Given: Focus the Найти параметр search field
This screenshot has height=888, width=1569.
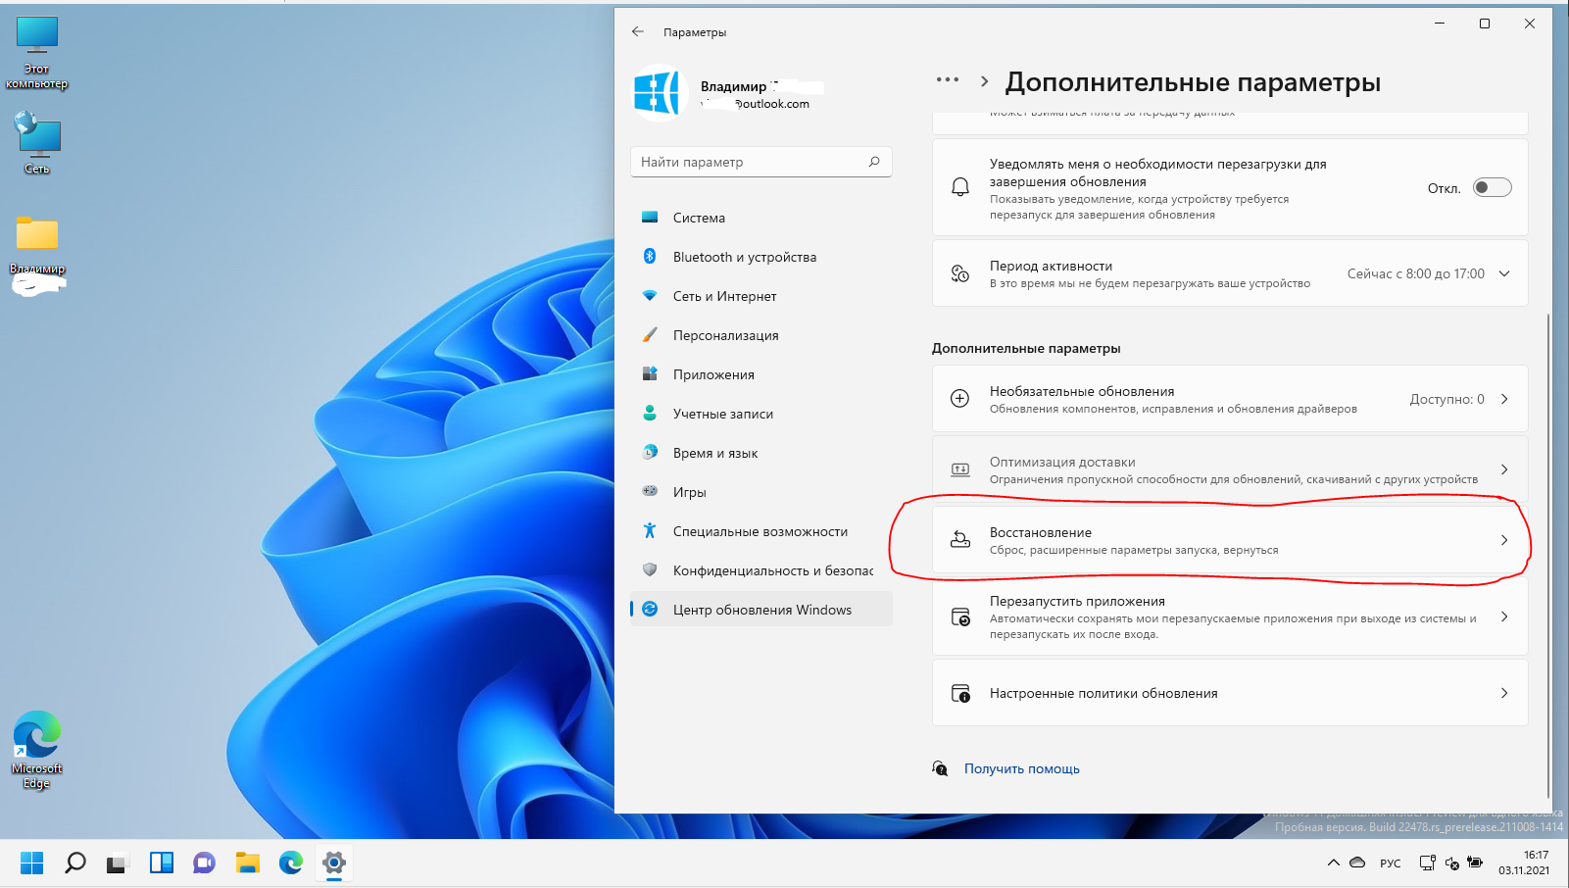Looking at the screenshot, I should (x=761, y=162).
